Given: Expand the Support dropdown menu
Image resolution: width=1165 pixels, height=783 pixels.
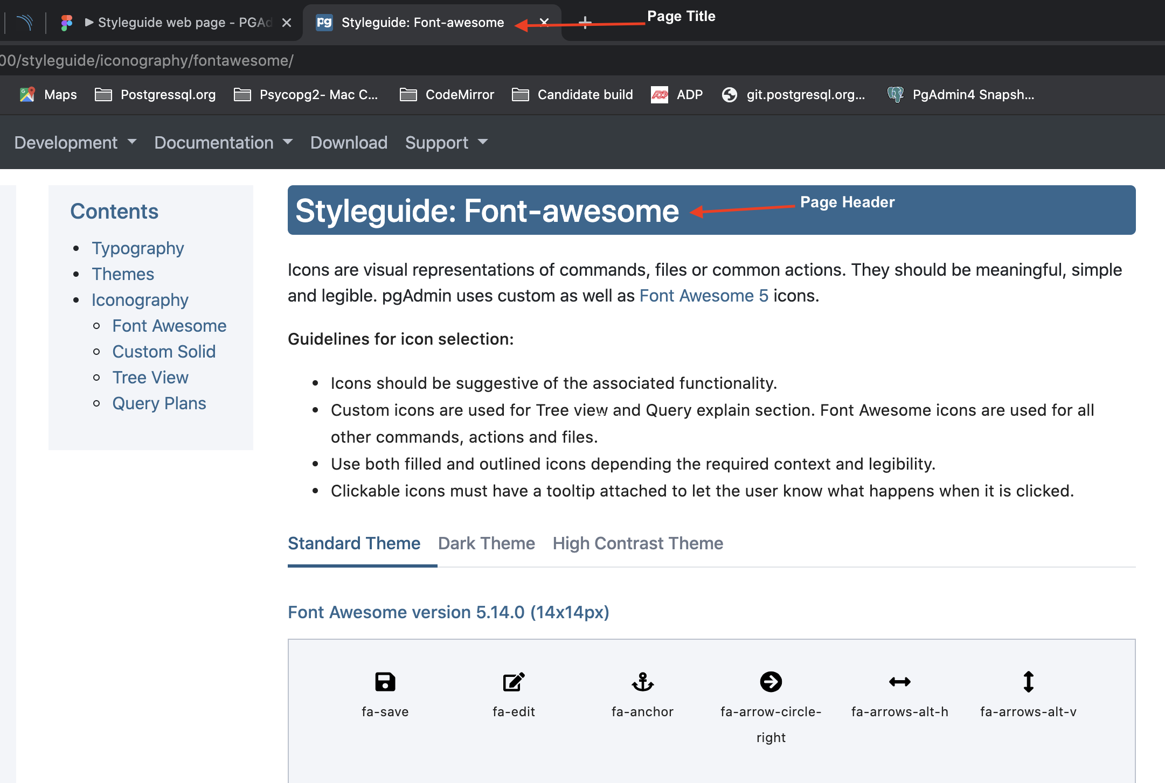Looking at the screenshot, I should pyautogui.click(x=446, y=143).
